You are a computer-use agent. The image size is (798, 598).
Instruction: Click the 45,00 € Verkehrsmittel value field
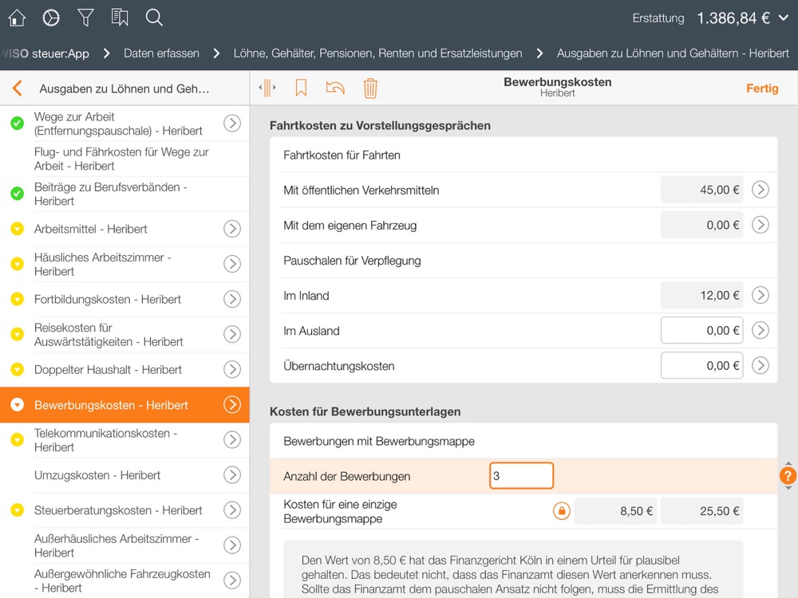pos(701,190)
